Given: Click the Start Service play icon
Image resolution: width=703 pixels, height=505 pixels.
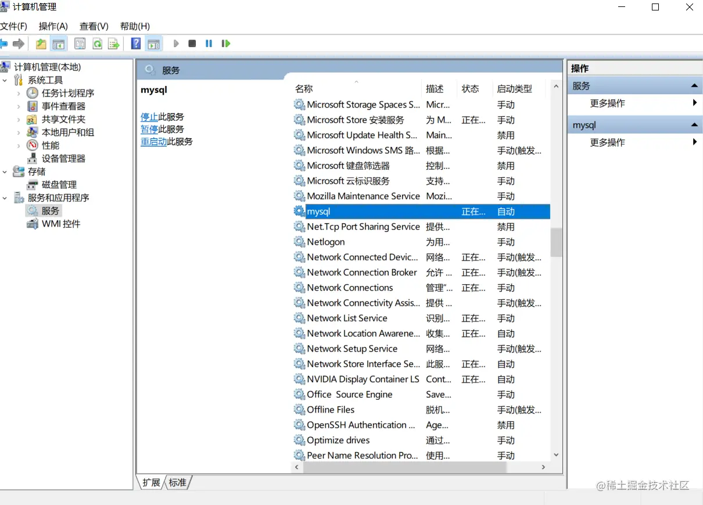Looking at the screenshot, I should [x=176, y=44].
